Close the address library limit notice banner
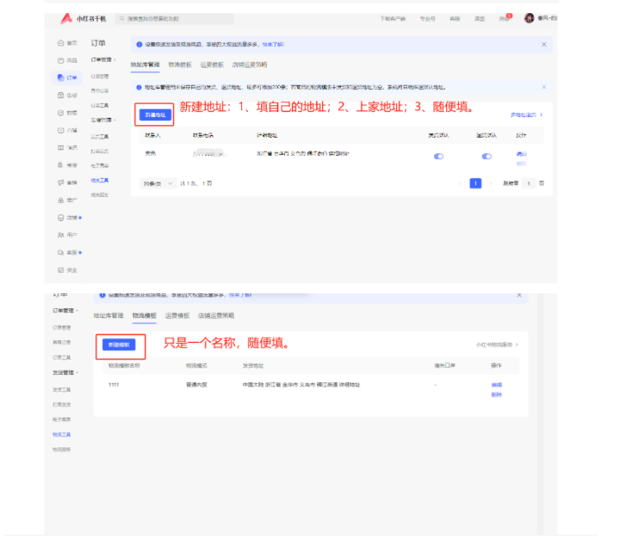This screenshot has width=644, height=548. pyautogui.click(x=544, y=87)
